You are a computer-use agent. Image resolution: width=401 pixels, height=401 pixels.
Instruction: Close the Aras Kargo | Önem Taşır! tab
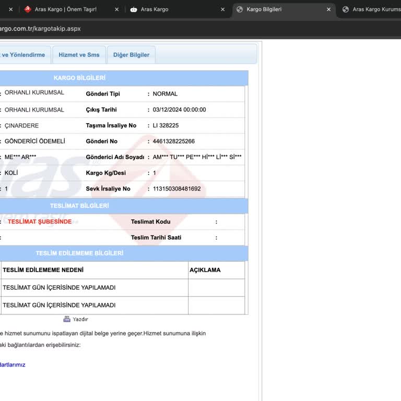116,9
